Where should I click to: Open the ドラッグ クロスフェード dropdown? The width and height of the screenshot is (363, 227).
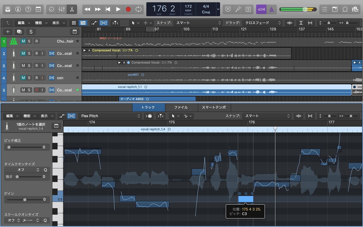coord(262,23)
